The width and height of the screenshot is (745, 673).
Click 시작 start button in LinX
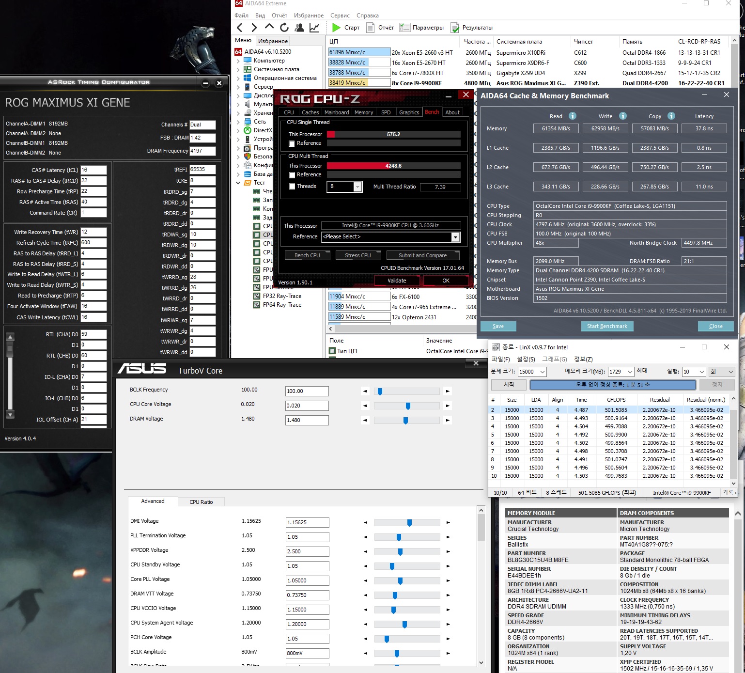pyautogui.click(x=509, y=384)
